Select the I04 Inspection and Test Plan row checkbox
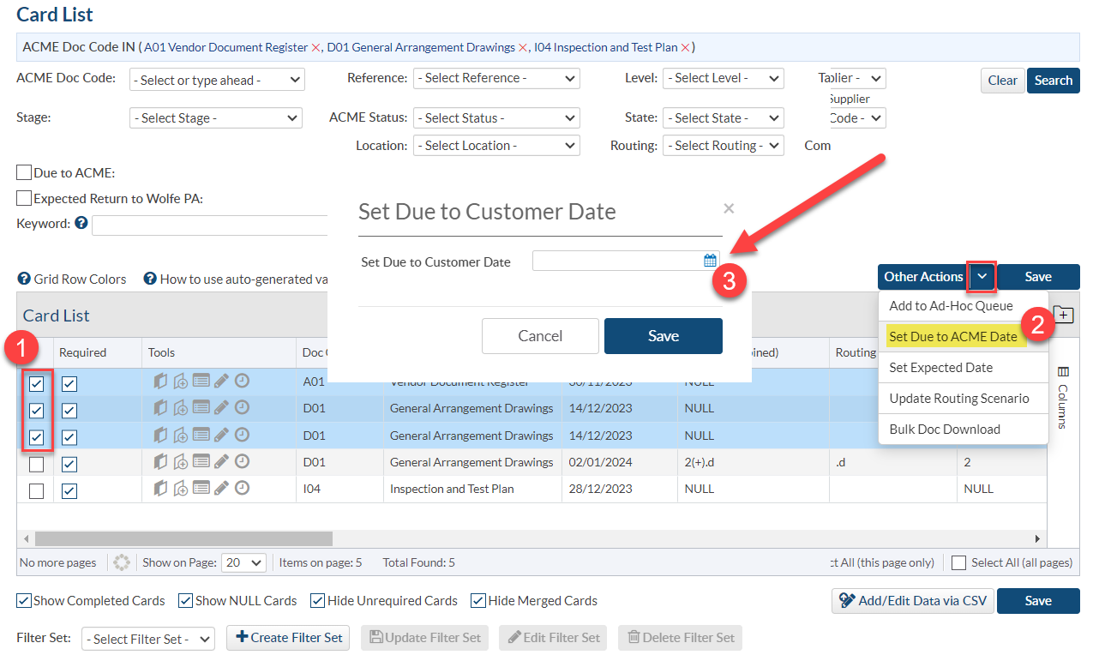 36,490
